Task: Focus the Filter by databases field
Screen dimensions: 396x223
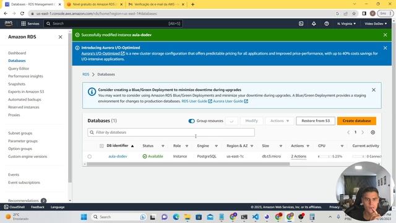Action: pyautogui.click(x=171, y=133)
